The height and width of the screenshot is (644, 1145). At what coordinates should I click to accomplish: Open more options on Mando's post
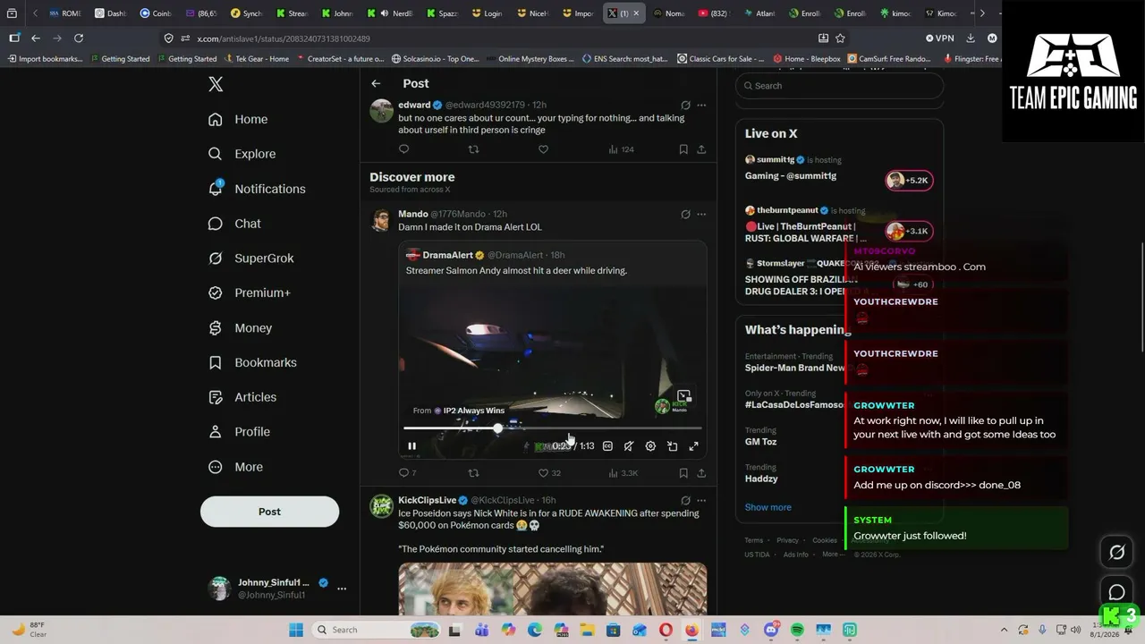point(701,214)
